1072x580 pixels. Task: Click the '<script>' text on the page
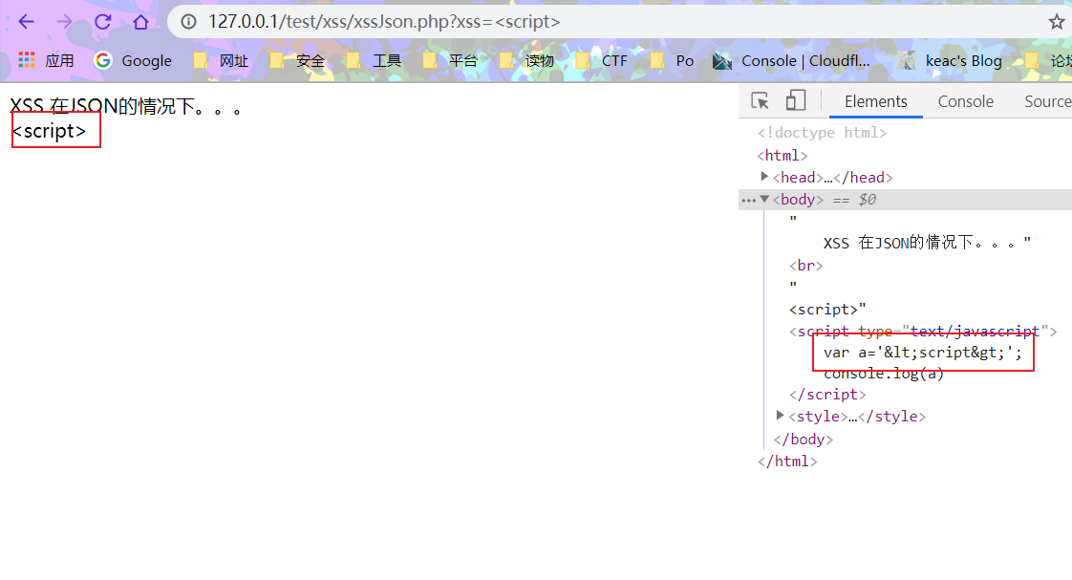[50, 131]
